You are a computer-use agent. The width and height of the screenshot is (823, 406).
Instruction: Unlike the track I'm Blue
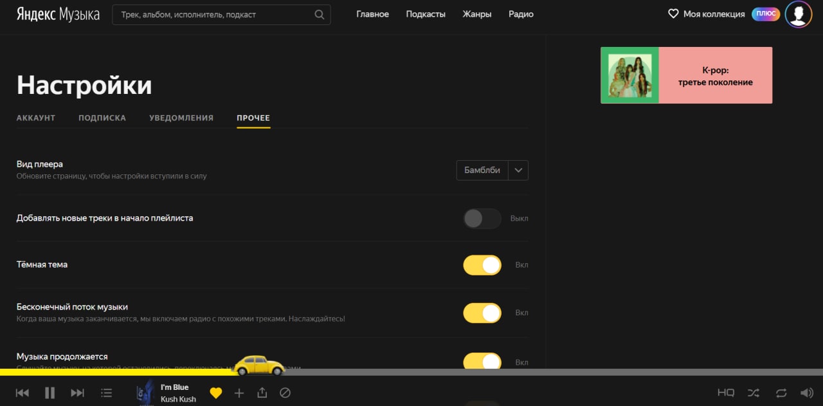(216, 392)
